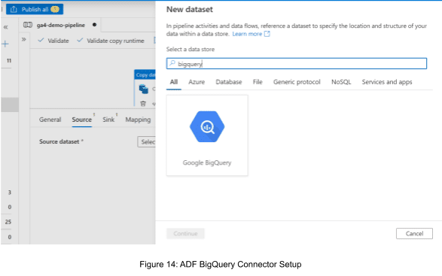The width and height of the screenshot is (442, 276).
Task: Click the pipeline icon beside ga4-demo-pipeline
Action: 28,25
